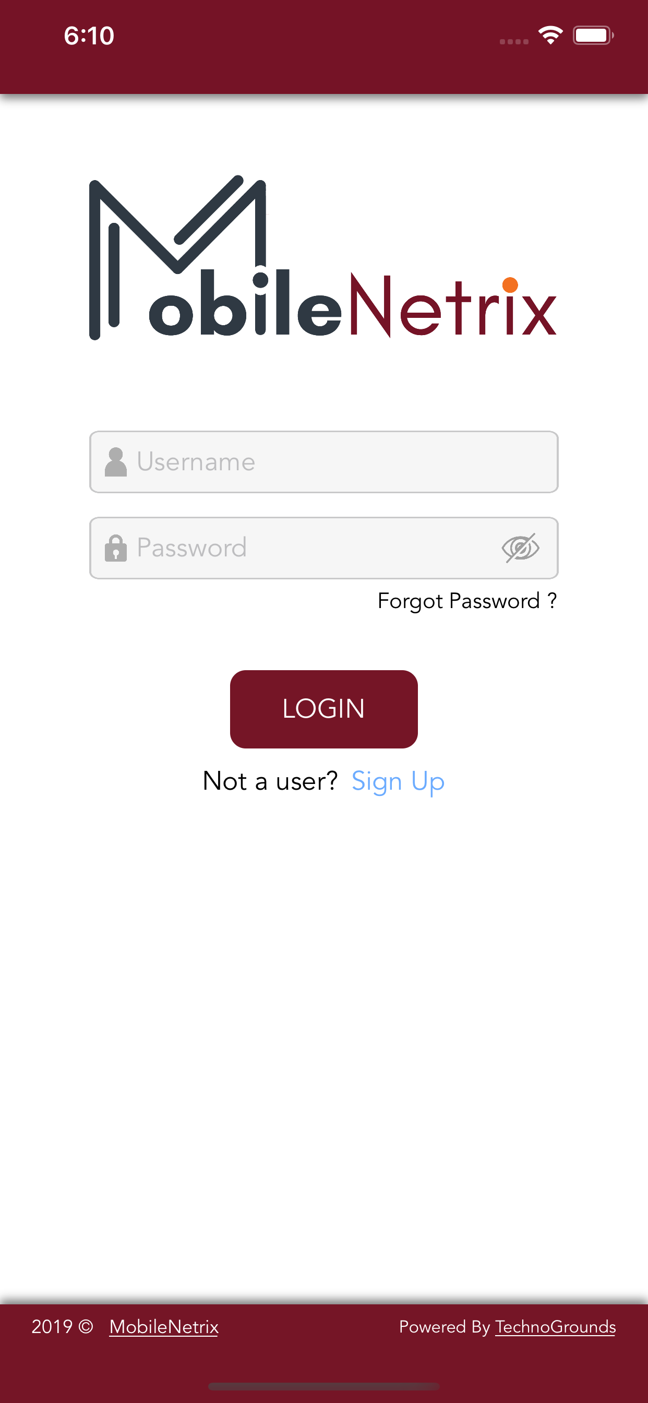Tap the 6:10 clock in status bar
The height and width of the screenshot is (1403, 648).
tap(89, 35)
